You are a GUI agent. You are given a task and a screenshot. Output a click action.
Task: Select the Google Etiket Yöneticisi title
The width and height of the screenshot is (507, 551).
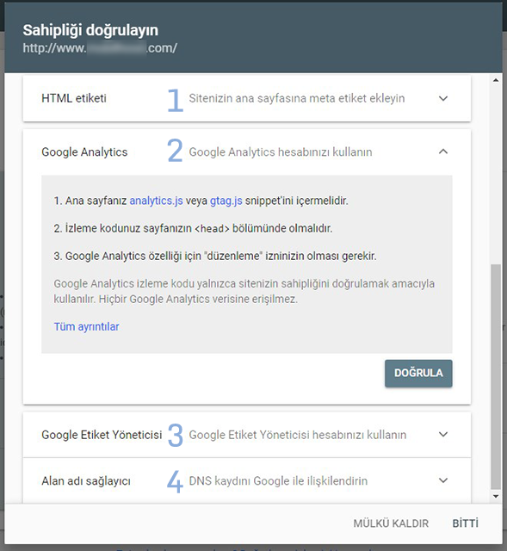[x=102, y=435]
